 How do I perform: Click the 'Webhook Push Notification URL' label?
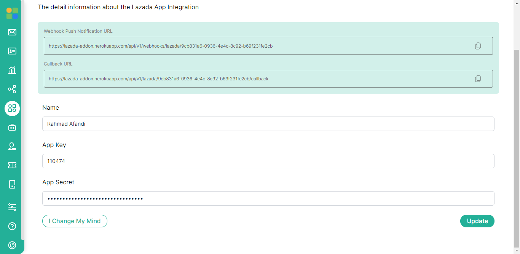[x=78, y=31]
